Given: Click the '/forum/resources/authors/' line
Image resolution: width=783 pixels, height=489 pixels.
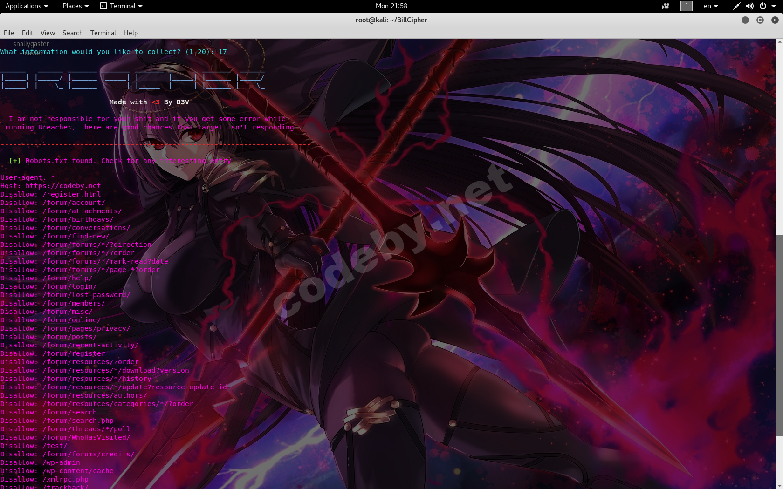Looking at the screenshot, I should click(74, 395).
